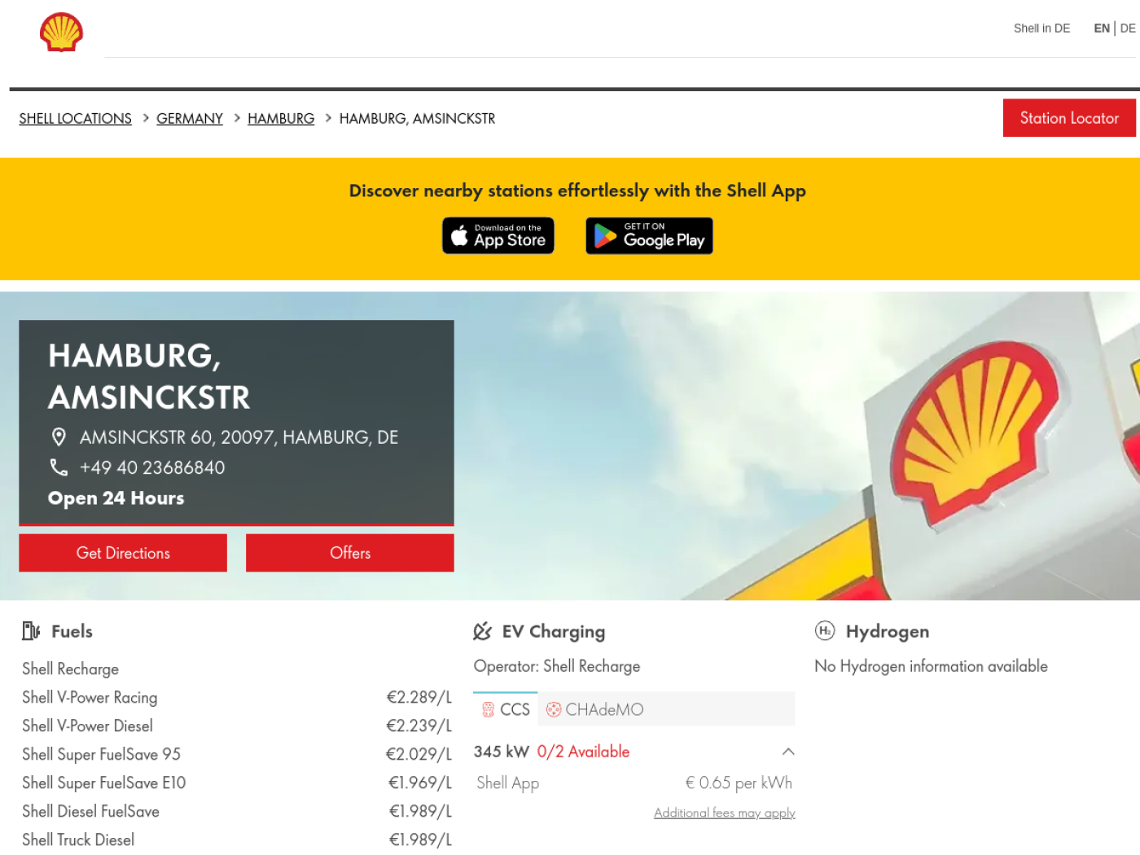The image size is (1140, 855).
Task: Go to Shell Locations breadcrumb
Action: click(x=75, y=119)
